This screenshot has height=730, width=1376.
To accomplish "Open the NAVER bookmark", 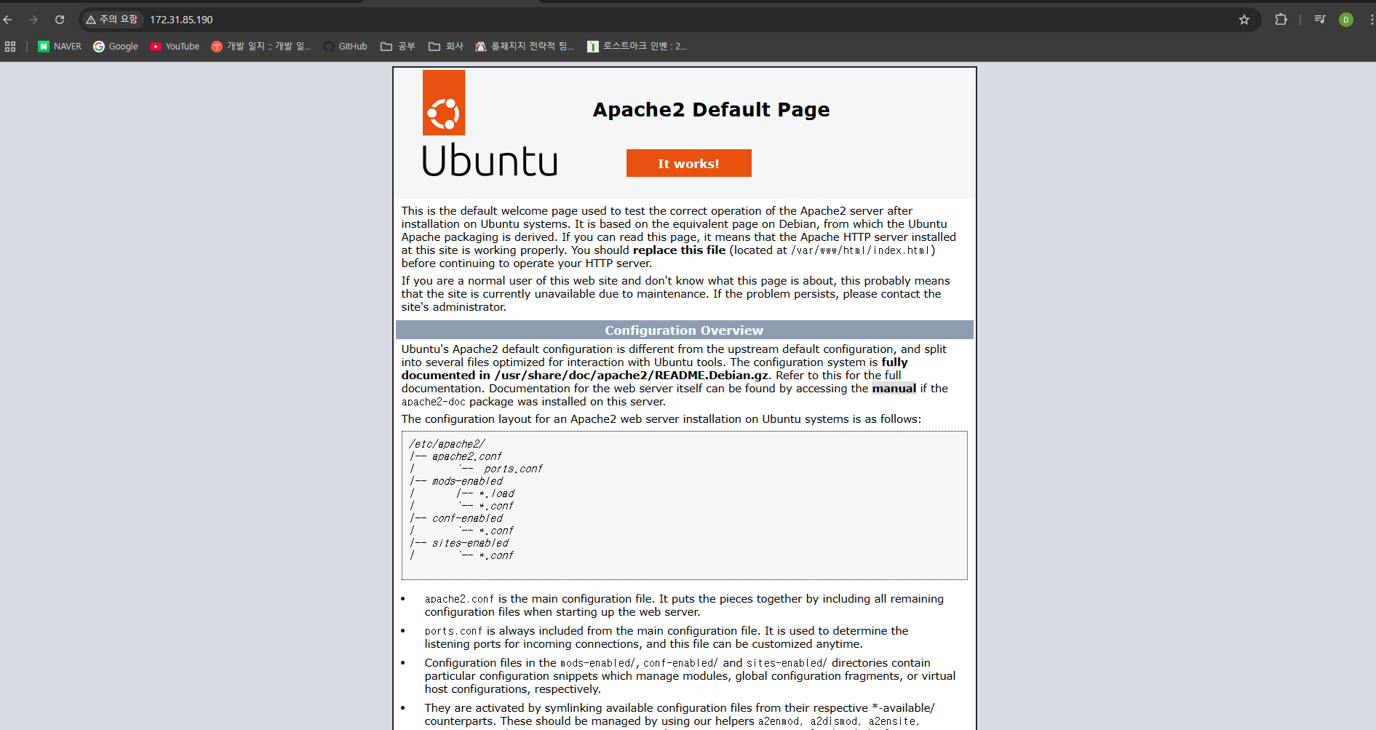I will point(60,47).
